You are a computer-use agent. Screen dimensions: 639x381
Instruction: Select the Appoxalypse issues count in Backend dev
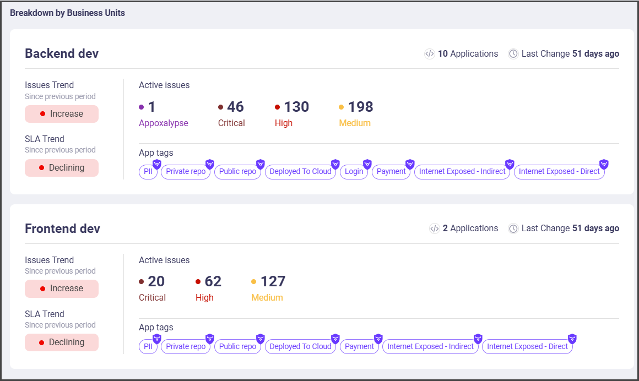pos(151,107)
